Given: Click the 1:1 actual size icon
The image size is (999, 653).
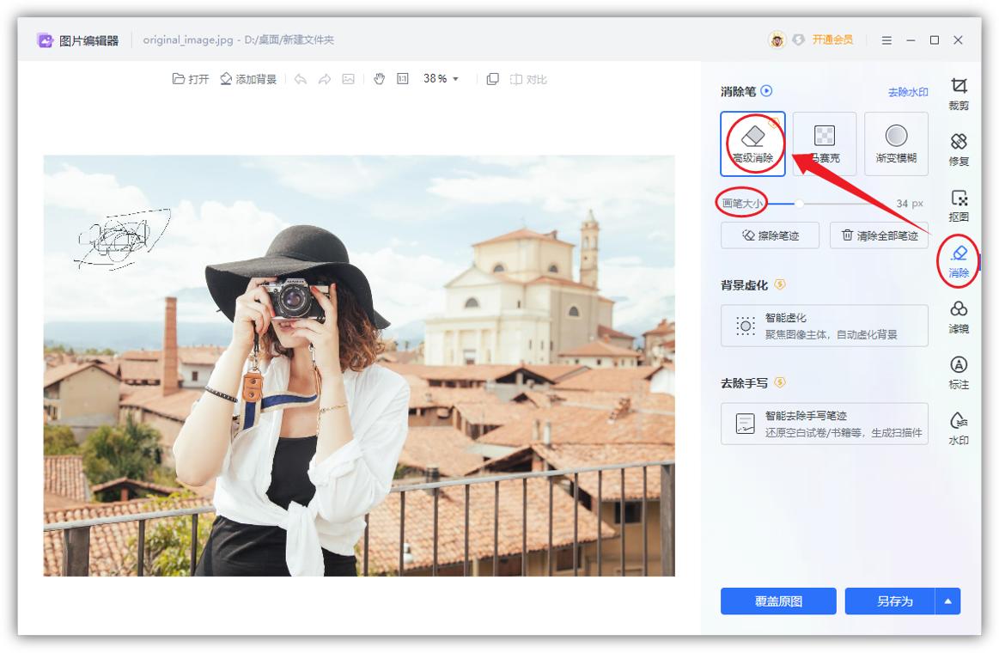Looking at the screenshot, I should pyautogui.click(x=401, y=78).
